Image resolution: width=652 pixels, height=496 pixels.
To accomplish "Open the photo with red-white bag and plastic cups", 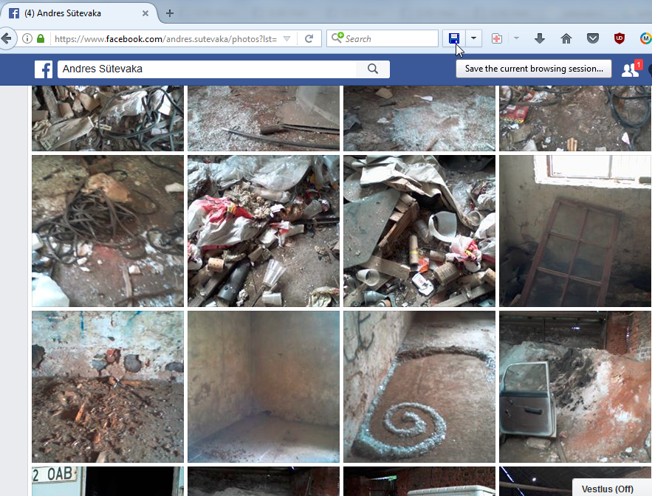I will 264,231.
